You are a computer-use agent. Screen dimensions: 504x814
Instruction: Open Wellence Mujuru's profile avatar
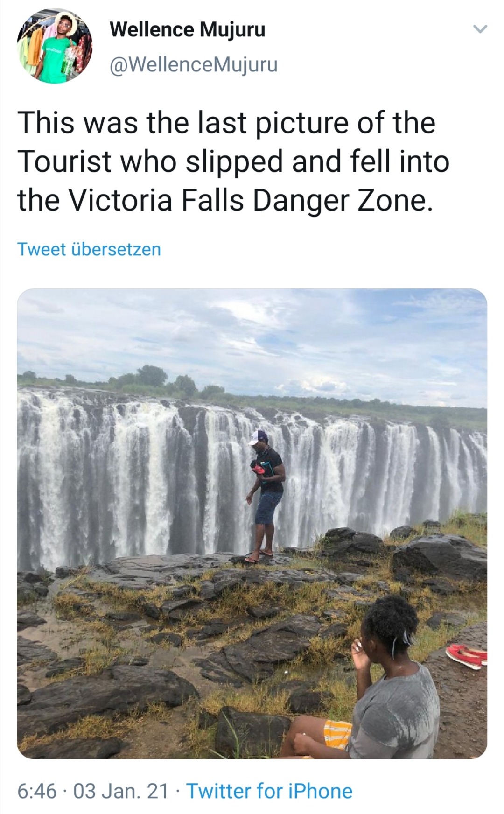click(55, 47)
